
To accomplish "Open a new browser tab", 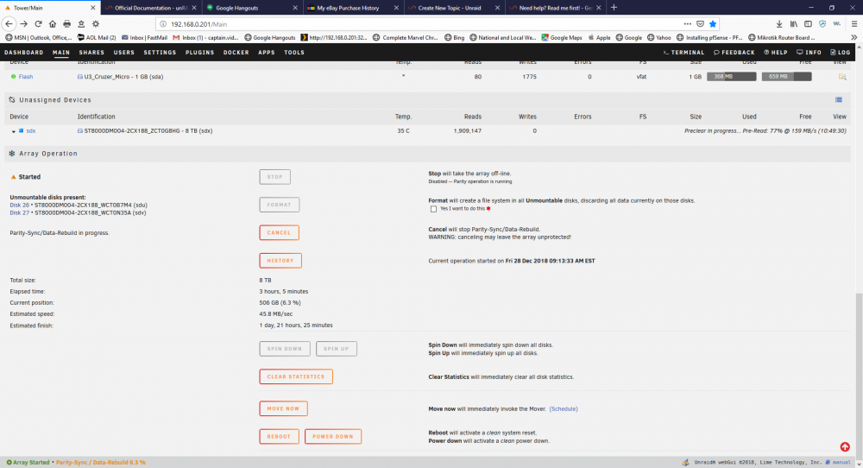I will (x=614, y=7).
